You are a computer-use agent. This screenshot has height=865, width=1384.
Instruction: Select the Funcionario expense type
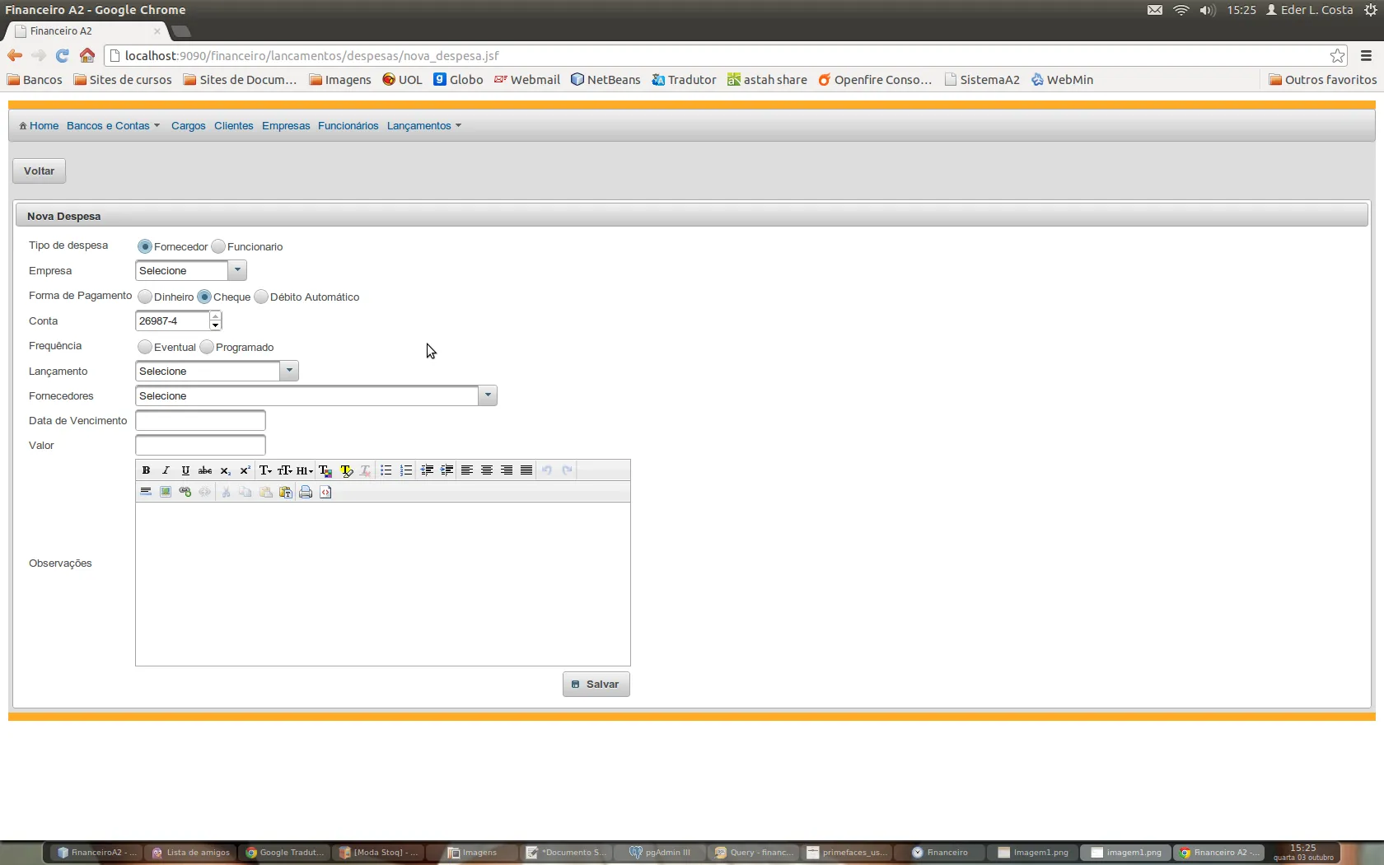click(x=218, y=246)
